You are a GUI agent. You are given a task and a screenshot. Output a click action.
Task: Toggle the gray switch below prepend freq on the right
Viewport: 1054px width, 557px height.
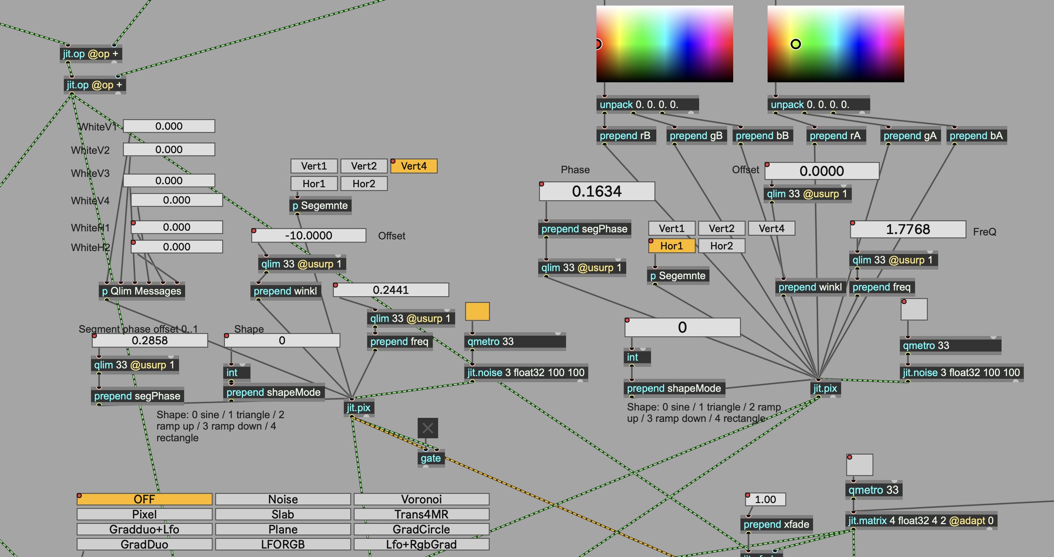click(x=914, y=309)
